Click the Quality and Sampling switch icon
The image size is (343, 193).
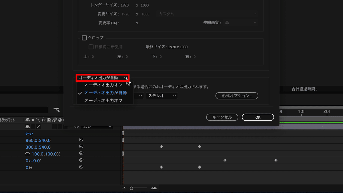[x=38, y=120]
